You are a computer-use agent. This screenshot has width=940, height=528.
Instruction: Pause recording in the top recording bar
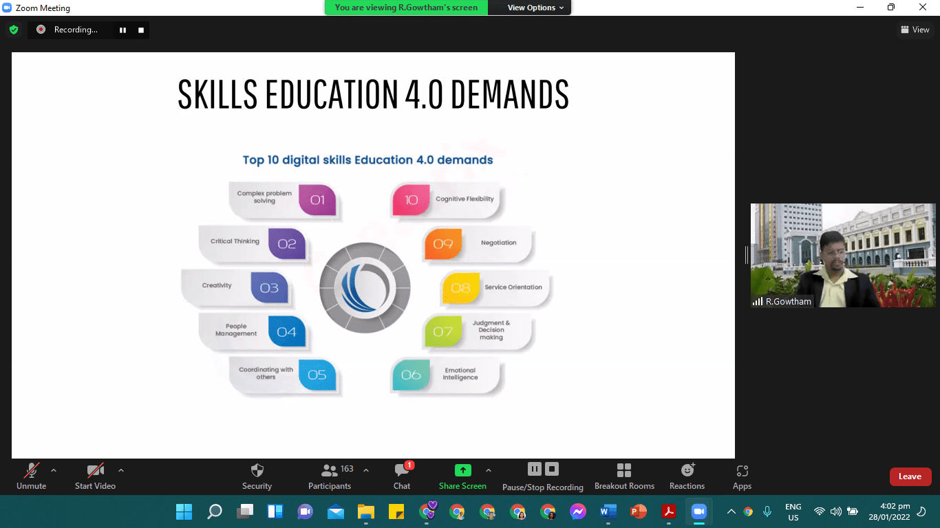(123, 30)
